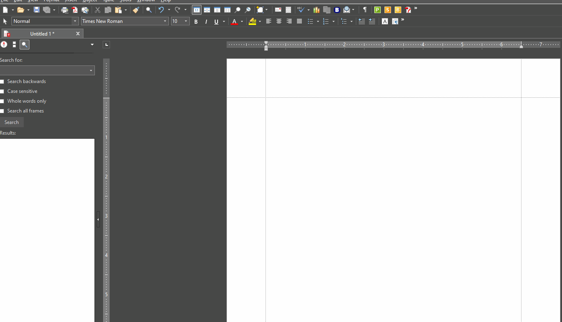
Task: Select the Format Painter brush icon
Action: click(136, 10)
